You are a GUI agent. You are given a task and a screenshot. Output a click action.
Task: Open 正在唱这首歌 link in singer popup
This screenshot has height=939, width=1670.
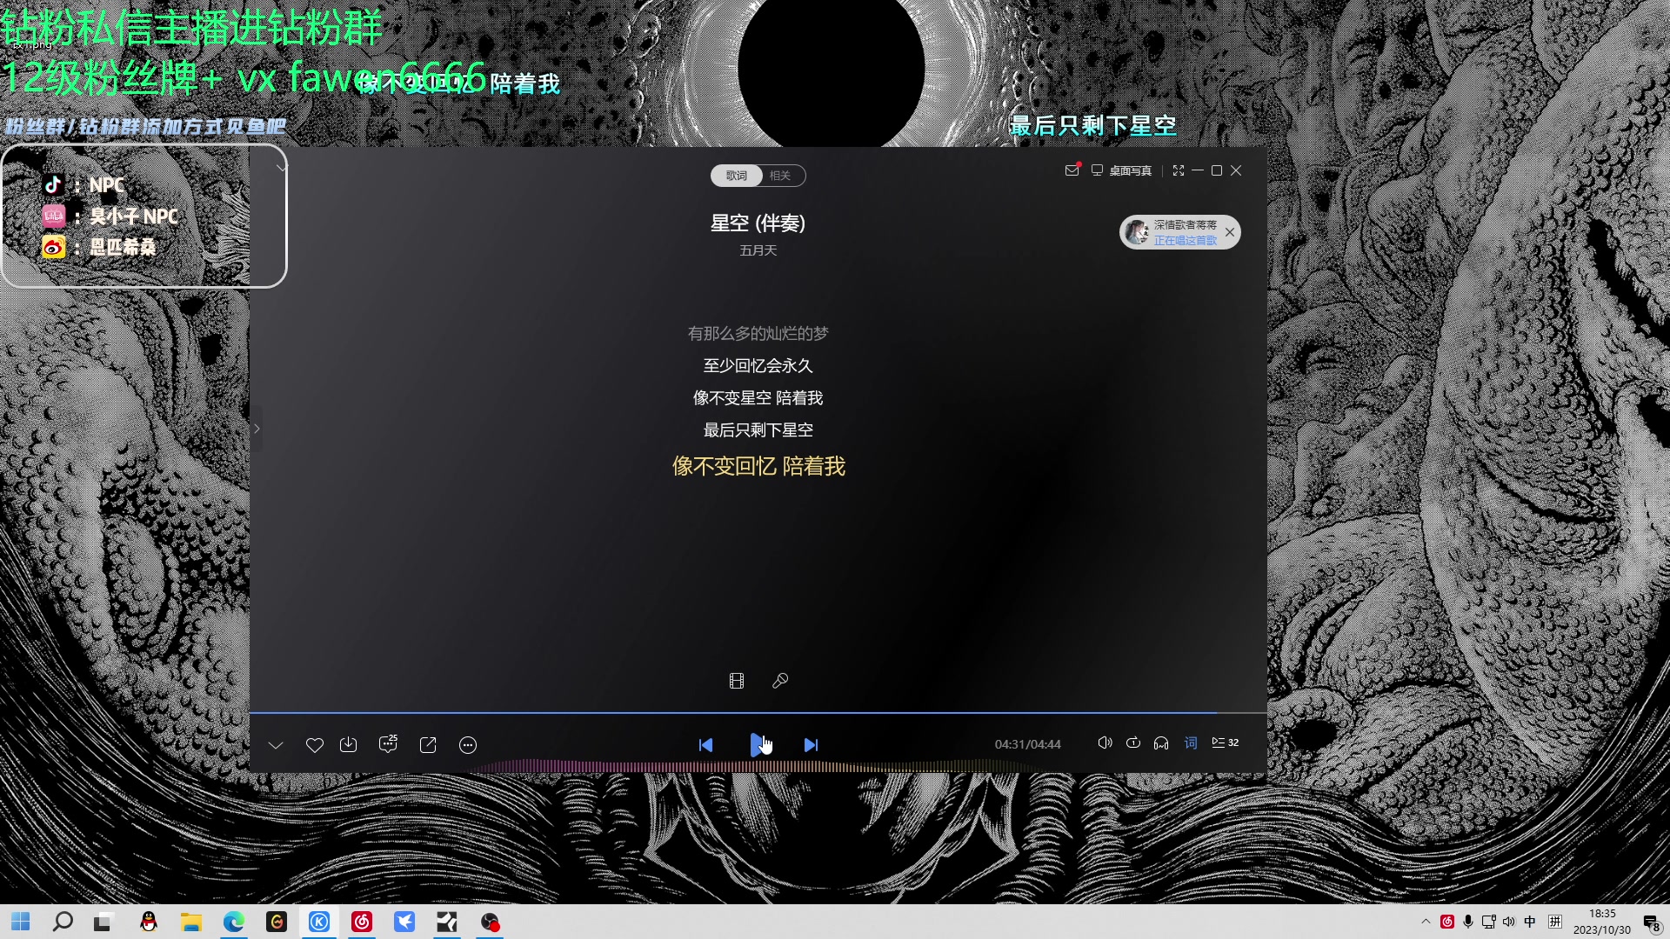tap(1186, 240)
